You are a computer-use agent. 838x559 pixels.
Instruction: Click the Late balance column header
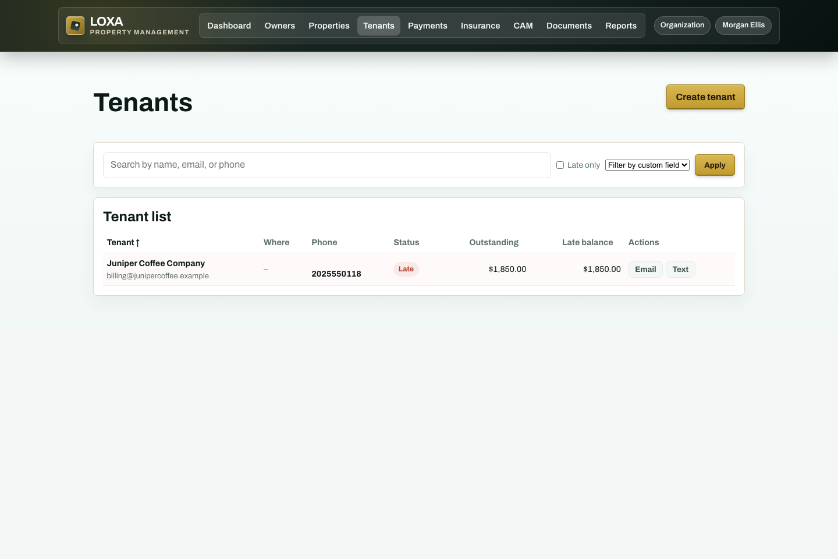click(587, 242)
